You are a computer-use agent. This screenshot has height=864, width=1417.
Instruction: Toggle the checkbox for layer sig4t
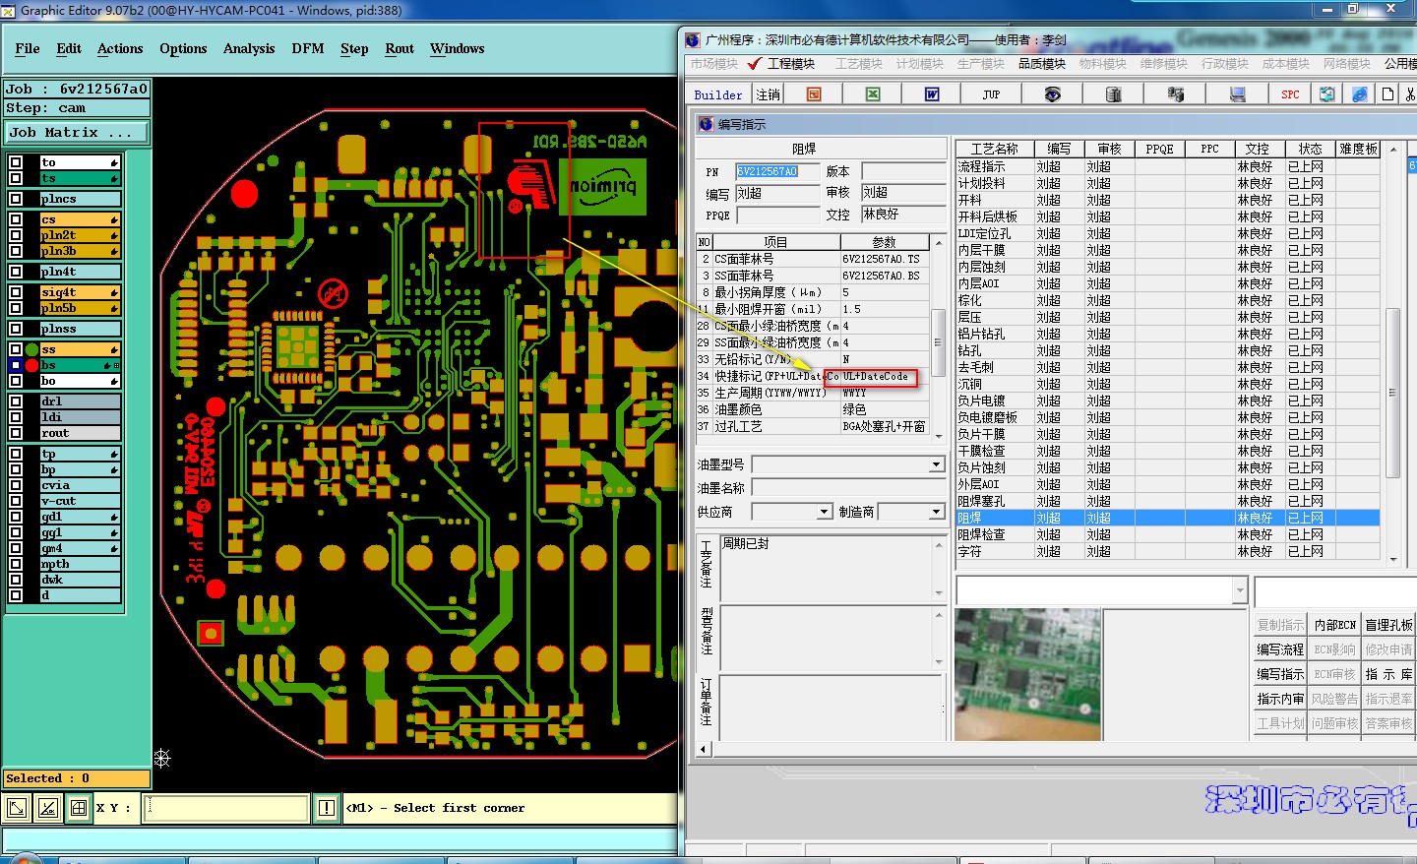[x=16, y=292]
